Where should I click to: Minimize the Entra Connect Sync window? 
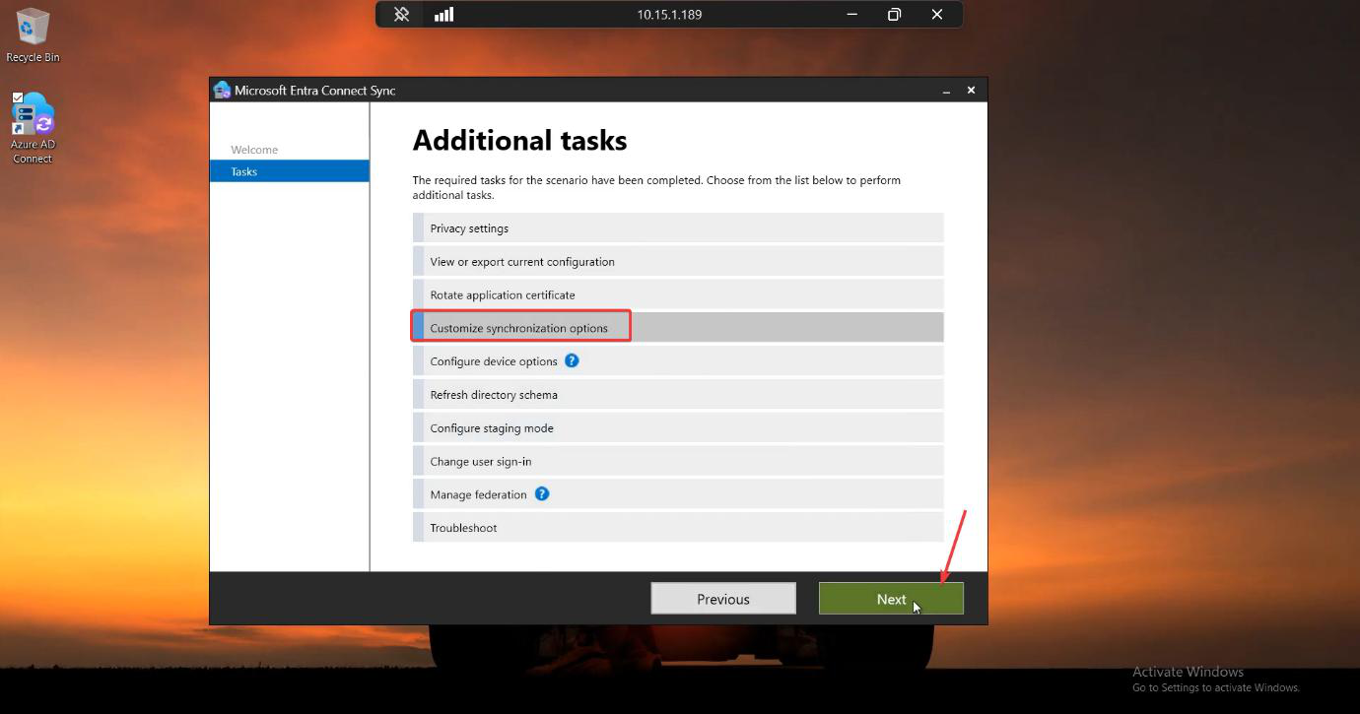946,91
